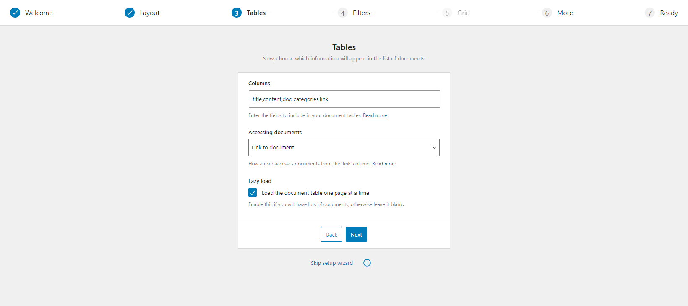The height and width of the screenshot is (306, 688).
Task: Click inside the Columns text field
Action: [344, 99]
